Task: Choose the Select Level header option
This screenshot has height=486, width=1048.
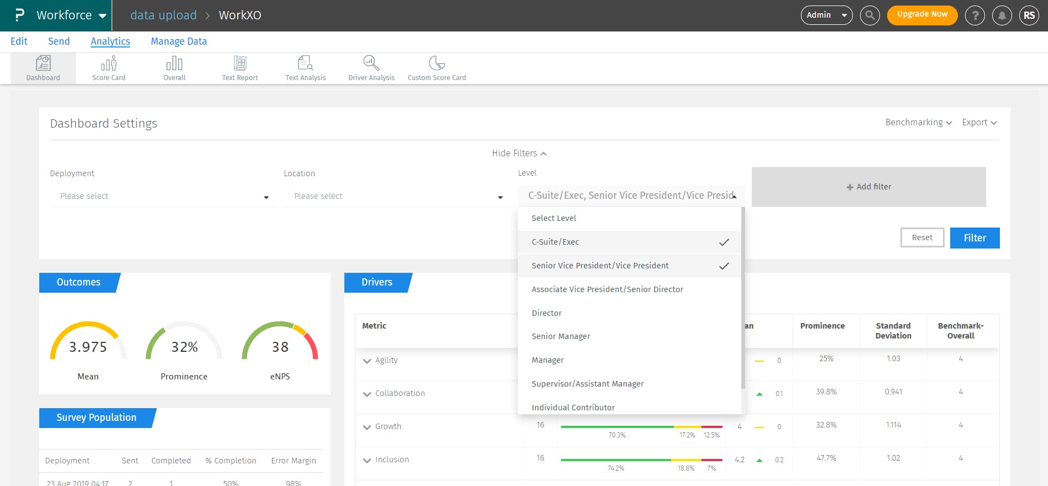Action: coord(629,218)
